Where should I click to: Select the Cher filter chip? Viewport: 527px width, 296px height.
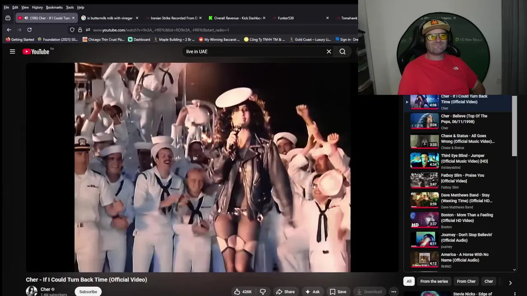[489, 281]
